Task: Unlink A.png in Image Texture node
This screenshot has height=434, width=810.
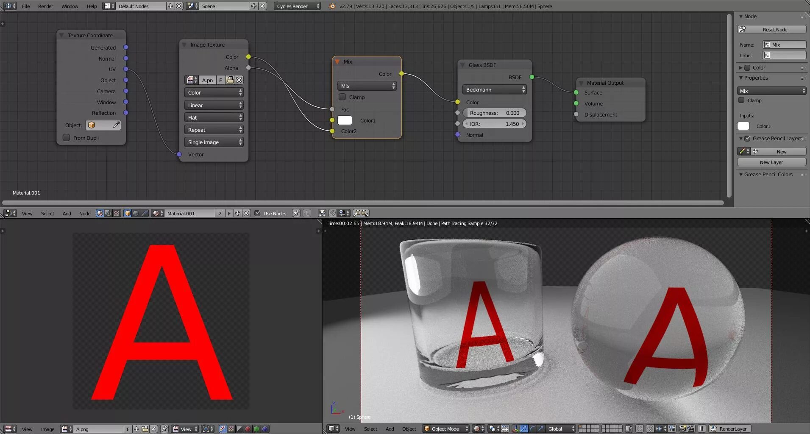Action: pos(239,80)
